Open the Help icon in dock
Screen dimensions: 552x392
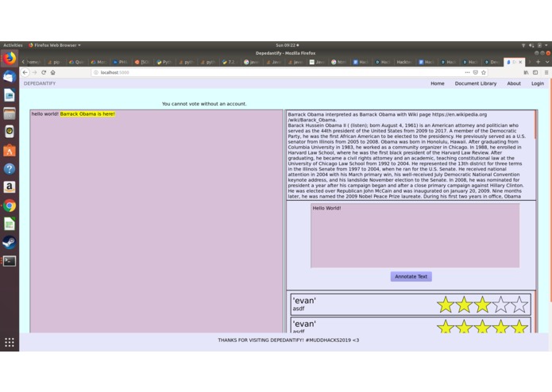click(10, 169)
